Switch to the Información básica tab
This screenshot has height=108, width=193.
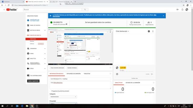click(56, 74)
